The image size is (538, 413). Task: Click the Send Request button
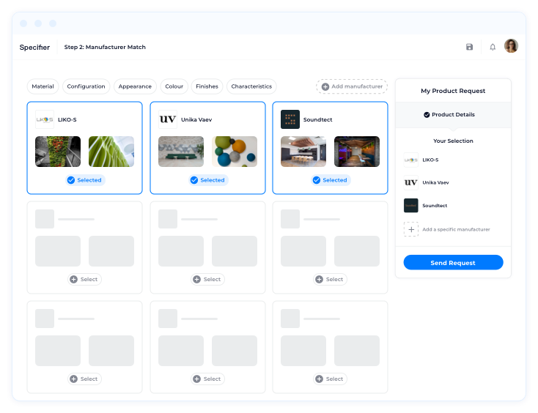(x=453, y=263)
